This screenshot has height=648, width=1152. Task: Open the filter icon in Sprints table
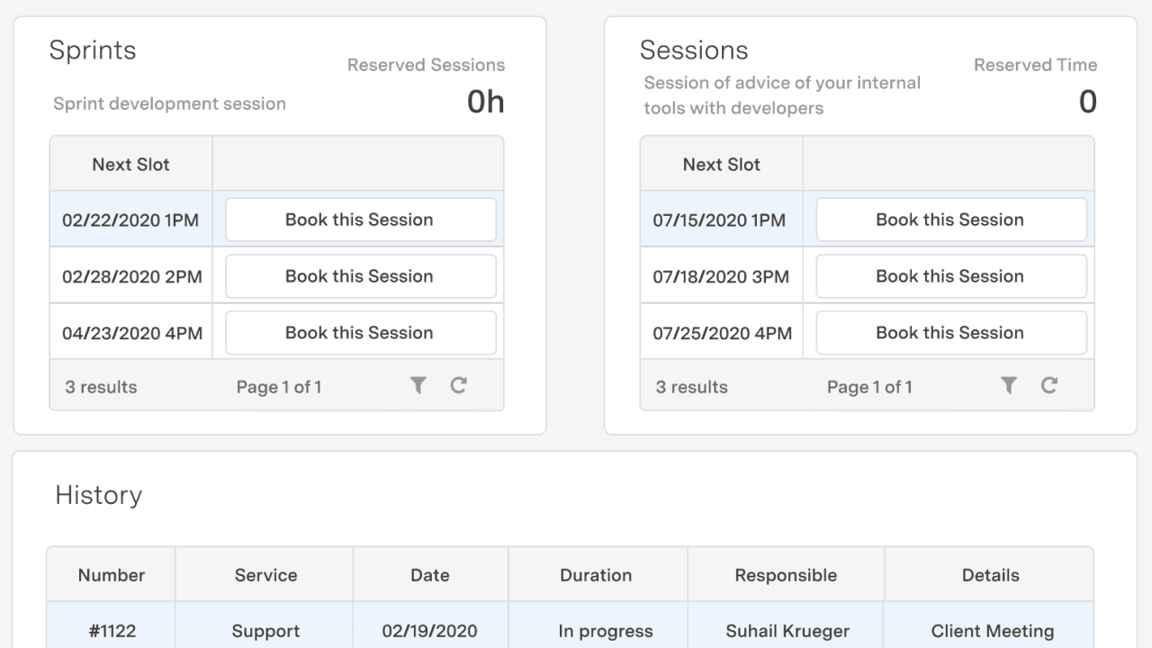pos(418,385)
